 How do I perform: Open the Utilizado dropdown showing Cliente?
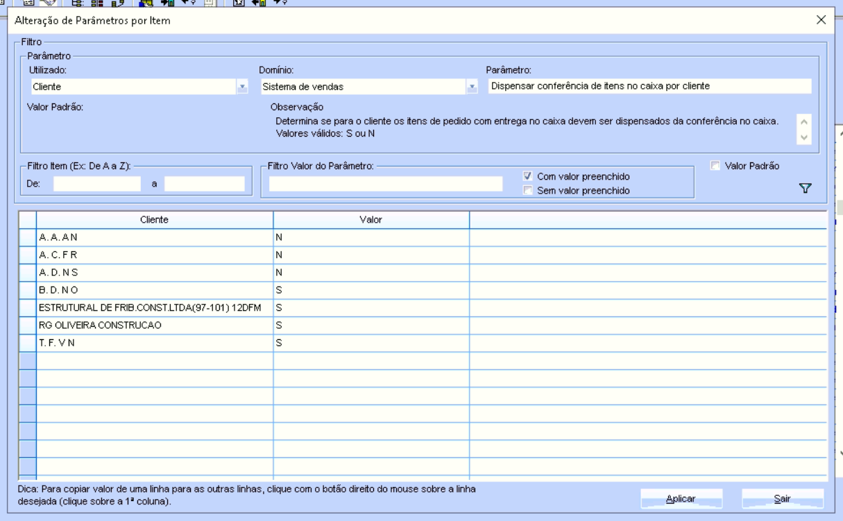242,87
